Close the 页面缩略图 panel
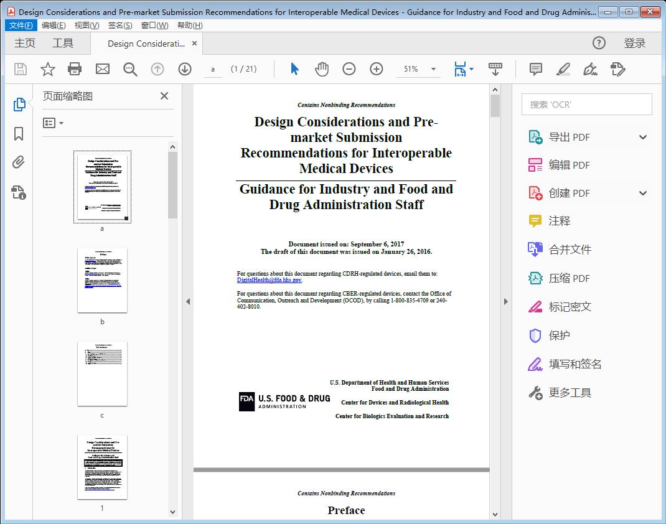Viewport: 666px width, 524px height. pos(164,96)
